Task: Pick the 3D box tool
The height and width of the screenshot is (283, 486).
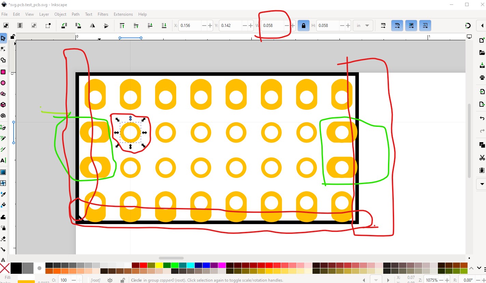Action: pyautogui.click(x=3, y=105)
